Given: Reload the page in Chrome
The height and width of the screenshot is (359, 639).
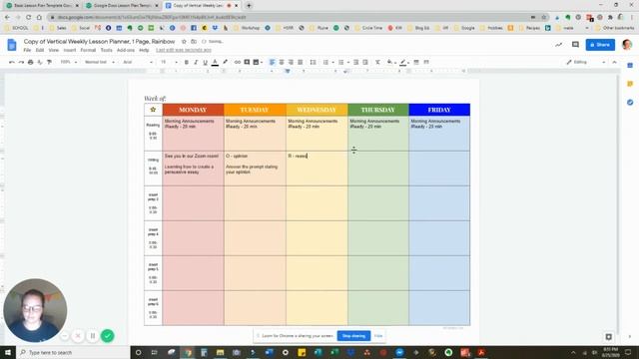Looking at the screenshot, I should coord(29,18).
